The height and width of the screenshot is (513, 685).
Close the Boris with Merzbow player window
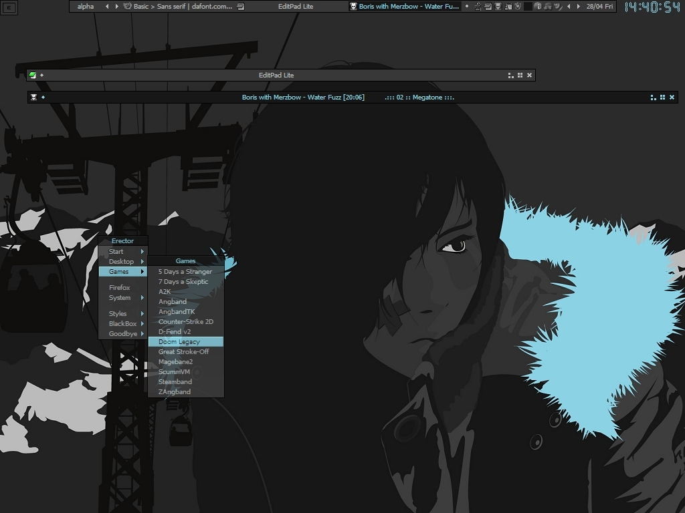(x=672, y=98)
